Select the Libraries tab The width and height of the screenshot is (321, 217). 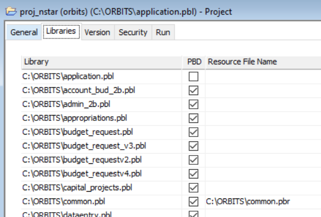[61, 31]
